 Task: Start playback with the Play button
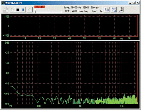(x=12, y=10)
